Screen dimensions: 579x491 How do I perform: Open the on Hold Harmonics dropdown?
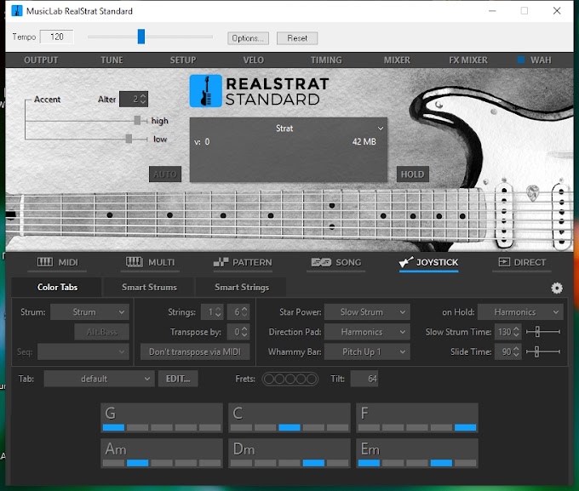coord(520,312)
